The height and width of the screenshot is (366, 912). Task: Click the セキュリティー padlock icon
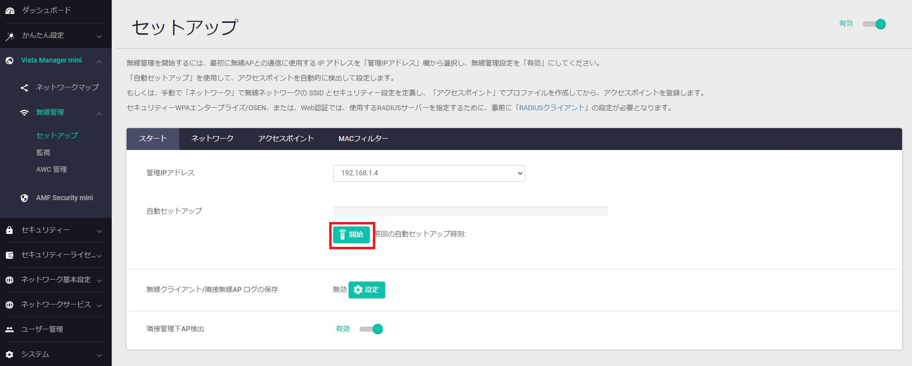click(x=9, y=230)
